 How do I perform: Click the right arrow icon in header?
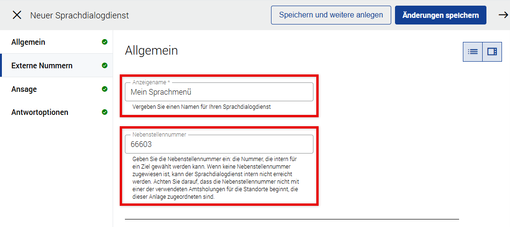pyautogui.click(x=503, y=15)
